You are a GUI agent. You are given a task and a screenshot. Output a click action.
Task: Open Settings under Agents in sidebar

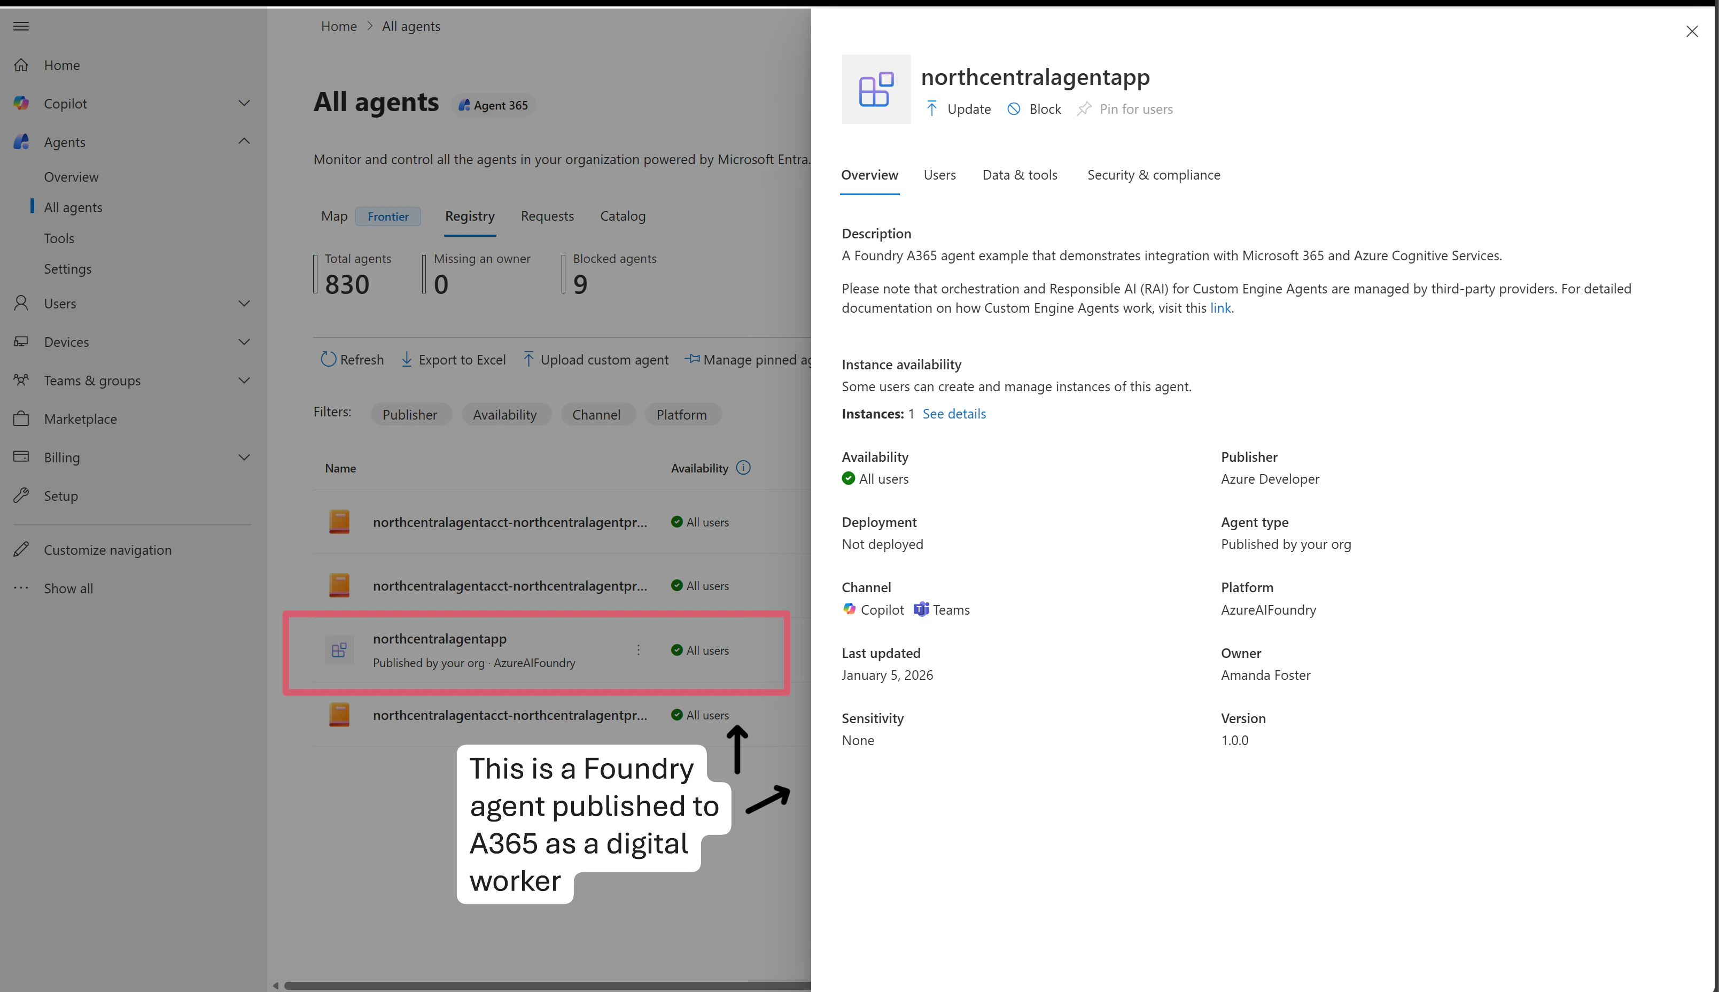pyautogui.click(x=68, y=269)
